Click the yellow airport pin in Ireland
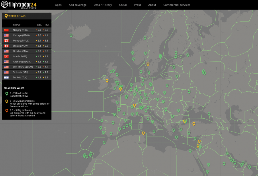The width and height of the screenshot is (258, 176). tap(107, 81)
